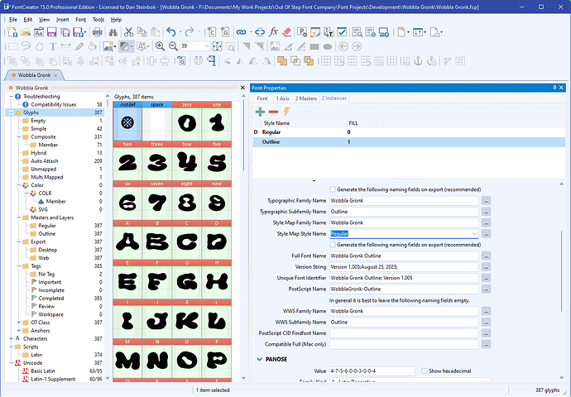The height and width of the screenshot is (397, 571).
Task: Expand the Characters tree node
Action: (12, 338)
